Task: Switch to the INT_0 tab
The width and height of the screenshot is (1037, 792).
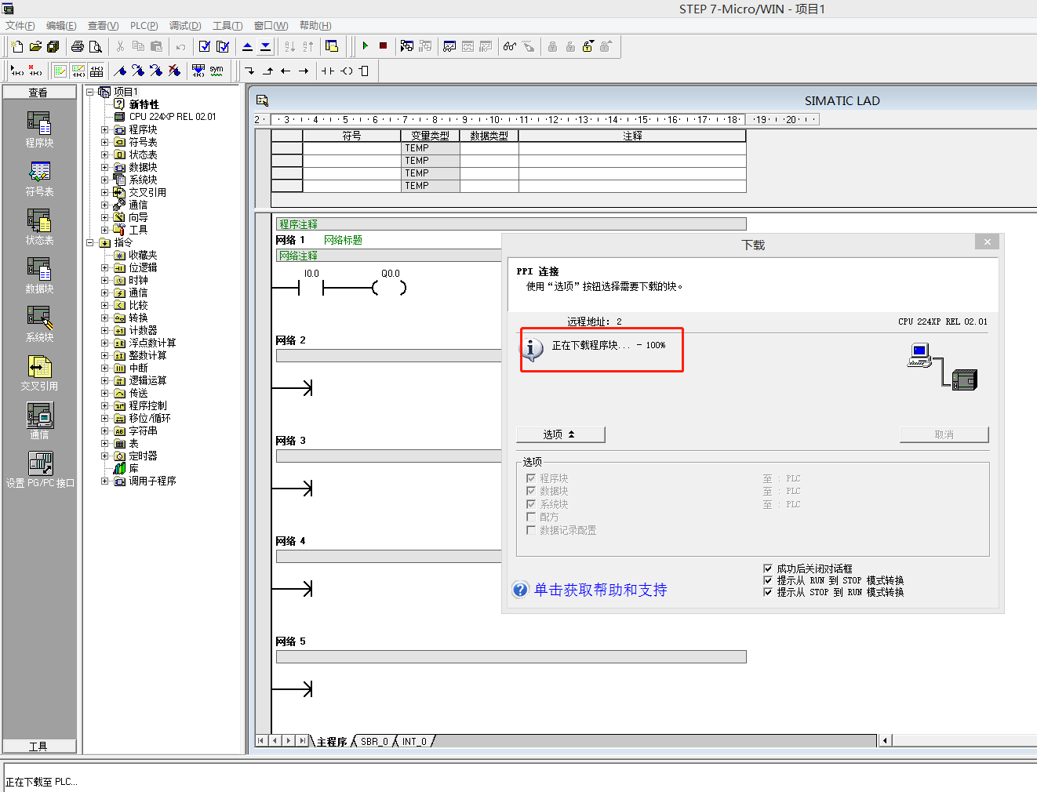Action: [x=414, y=741]
